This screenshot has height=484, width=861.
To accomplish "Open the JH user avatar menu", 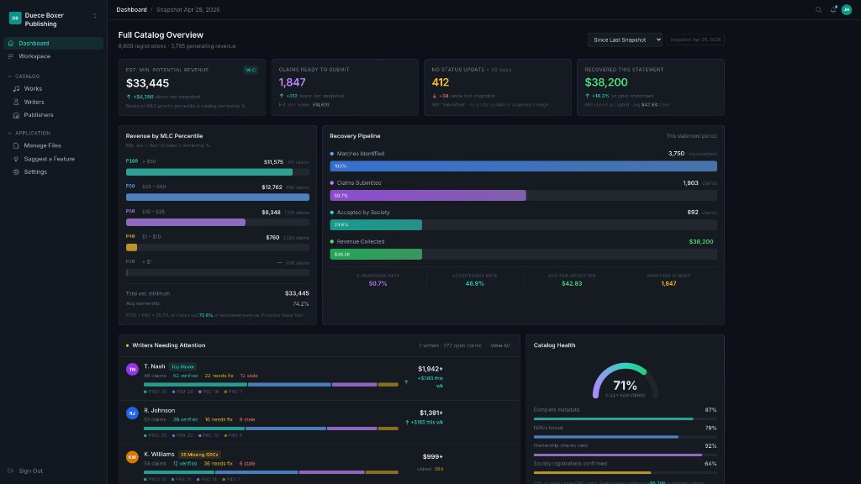I will coord(846,10).
